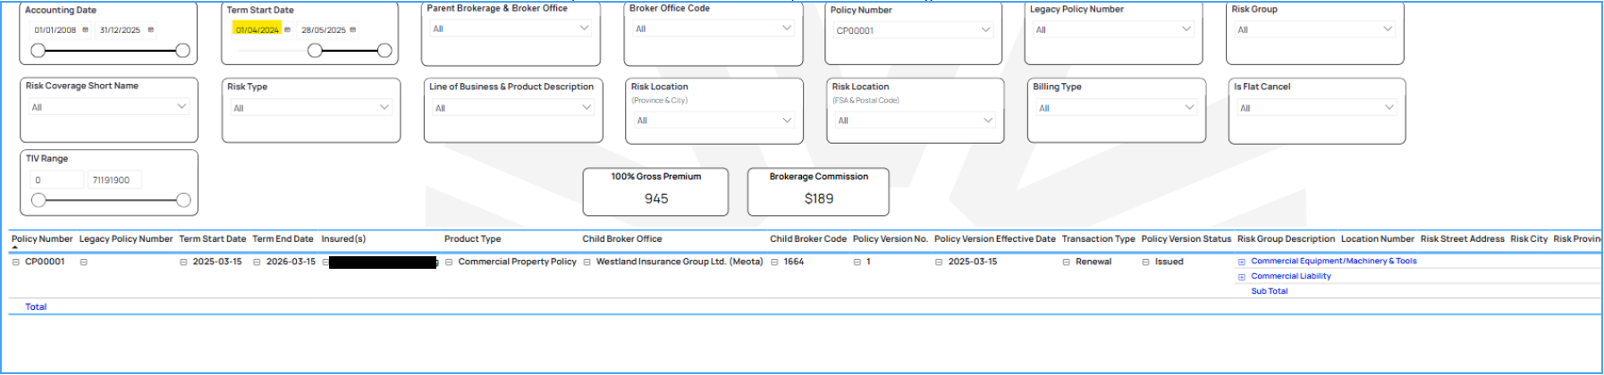Sort by Product Type column header
Image resolution: width=1604 pixels, height=375 pixels.
472,238
